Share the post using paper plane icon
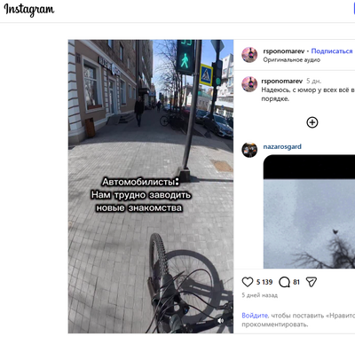Image resolution: width=355 pixels, height=352 pixels. 312,282
